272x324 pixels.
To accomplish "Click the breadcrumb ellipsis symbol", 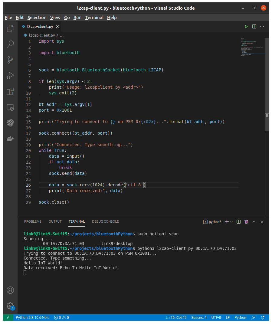I will coord(62,35).
